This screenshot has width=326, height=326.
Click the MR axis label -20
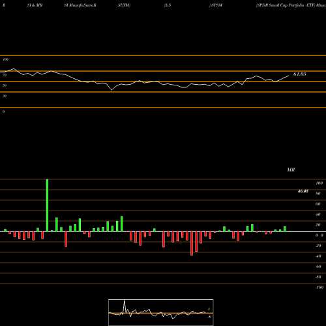[x=318, y=246]
